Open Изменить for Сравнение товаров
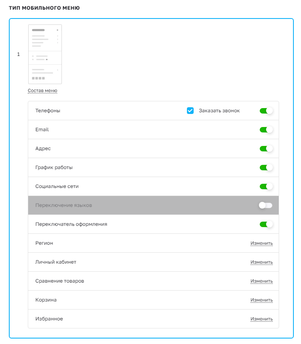 pos(262,281)
